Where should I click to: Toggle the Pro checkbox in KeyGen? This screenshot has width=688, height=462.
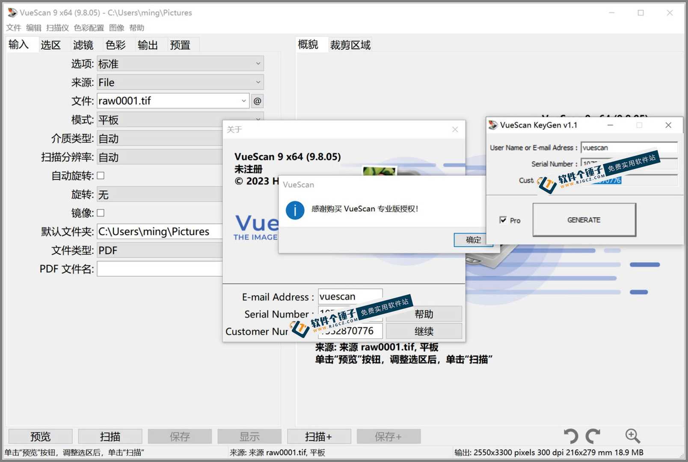pos(503,220)
